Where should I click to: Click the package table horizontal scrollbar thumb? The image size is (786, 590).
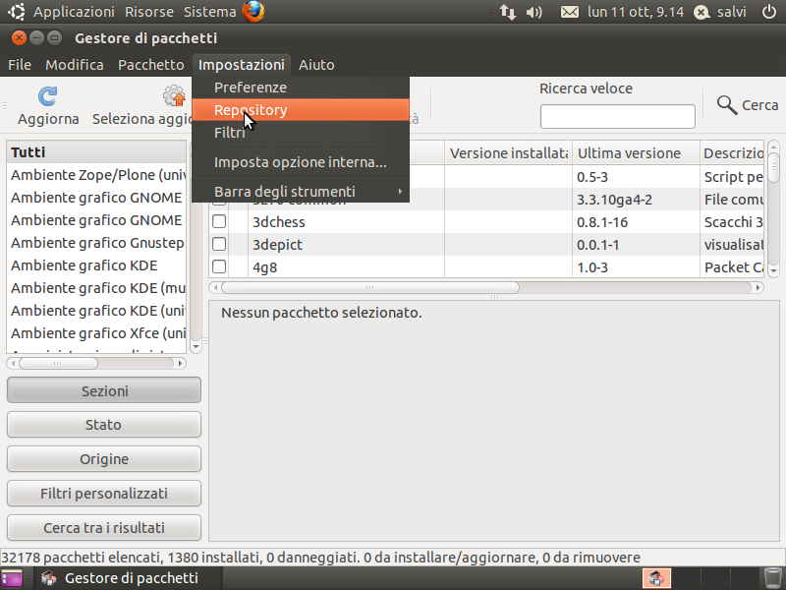370,287
